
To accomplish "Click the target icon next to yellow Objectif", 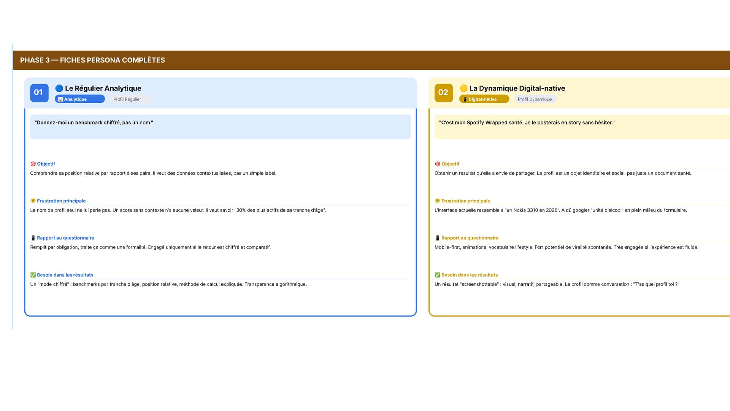I will 438,164.
